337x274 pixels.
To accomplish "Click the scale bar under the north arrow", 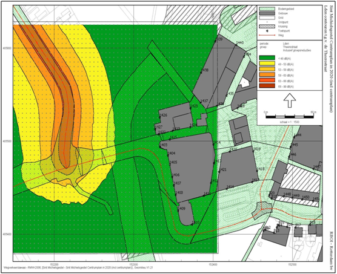I will (x=290, y=117).
